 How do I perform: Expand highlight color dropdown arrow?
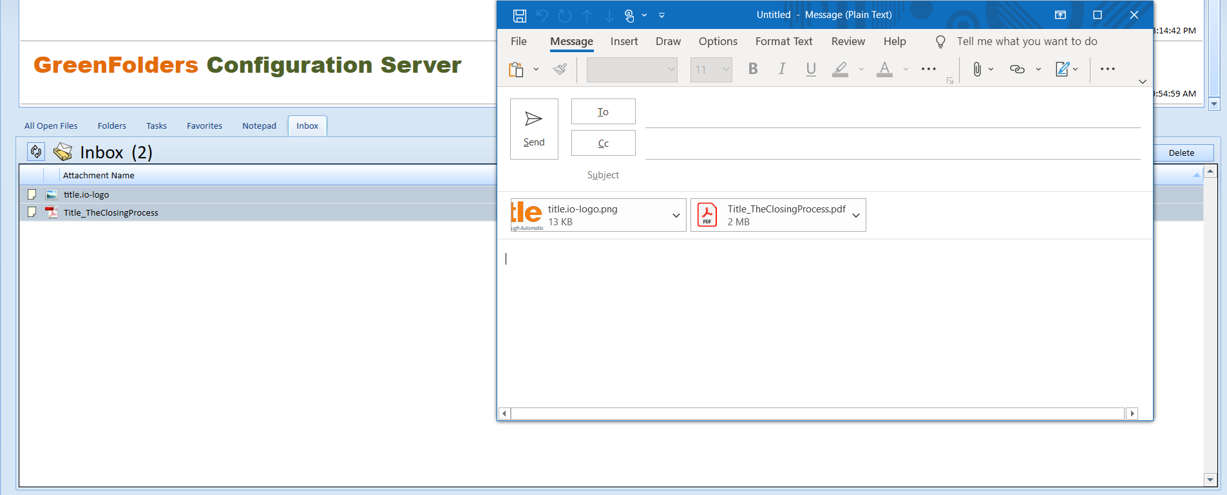pyautogui.click(x=861, y=69)
